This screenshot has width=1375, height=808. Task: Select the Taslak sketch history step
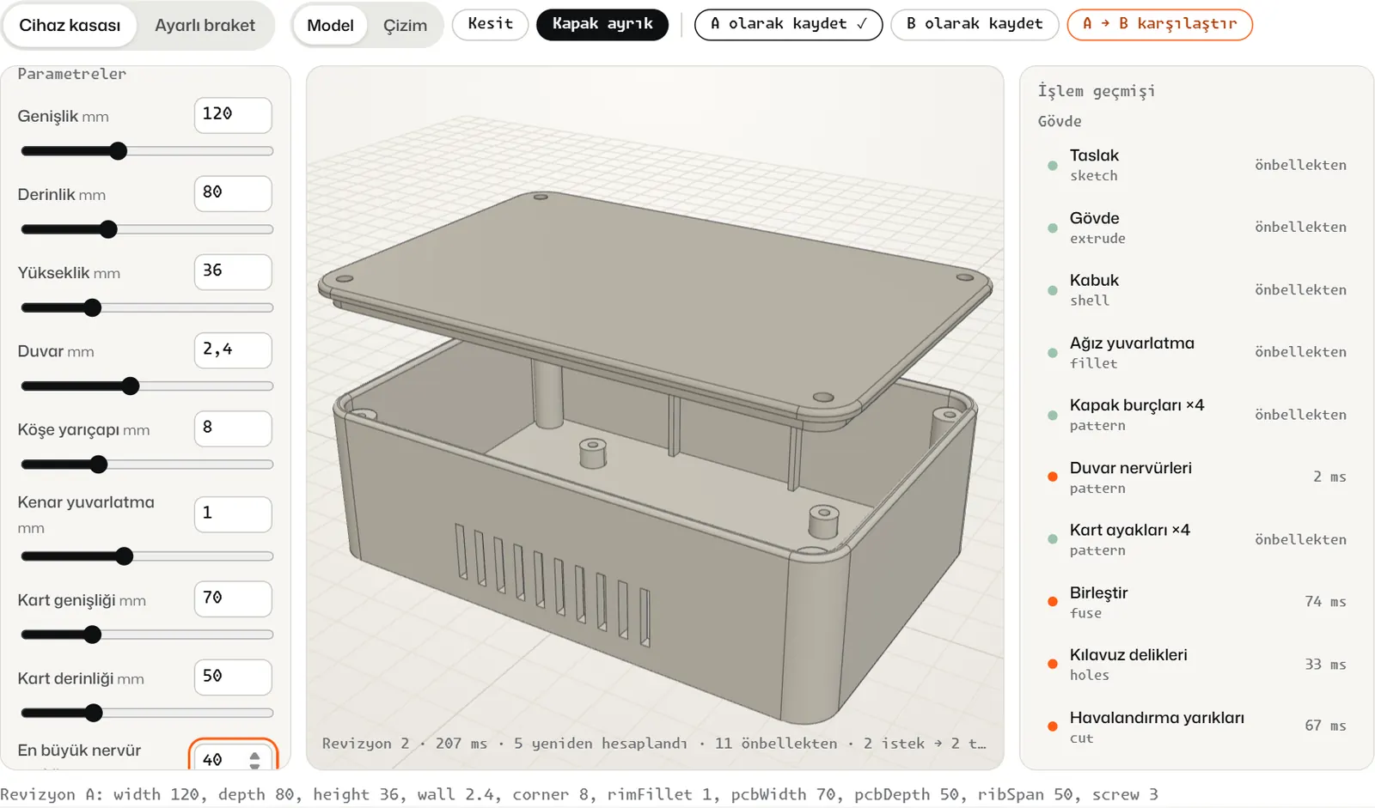click(1196, 165)
